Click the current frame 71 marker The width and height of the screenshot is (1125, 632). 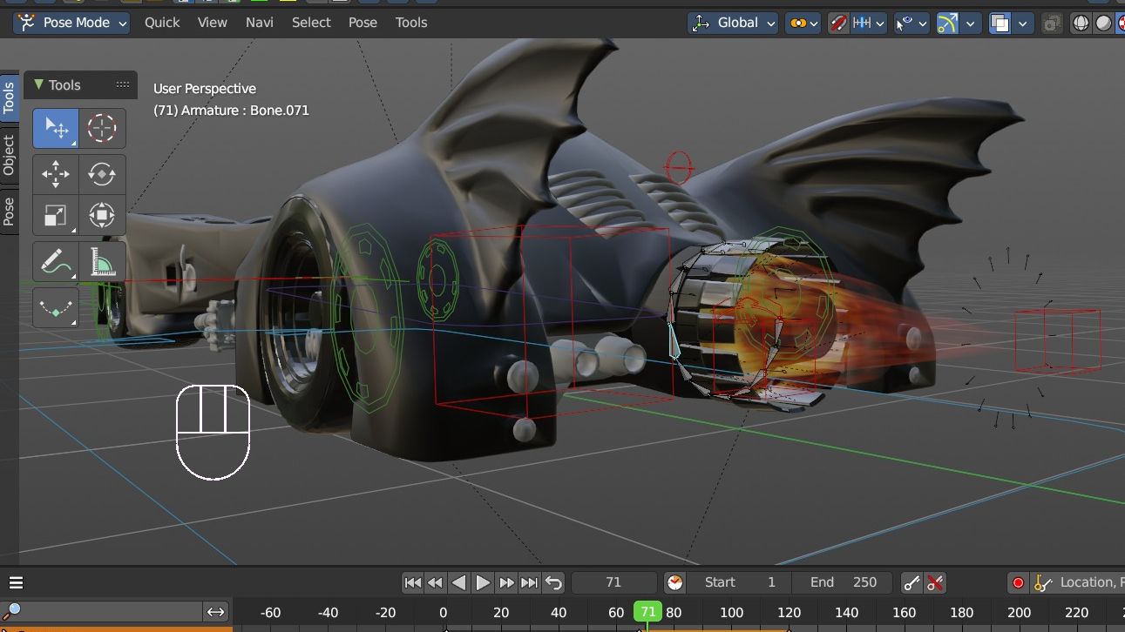click(x=647, y=612)
